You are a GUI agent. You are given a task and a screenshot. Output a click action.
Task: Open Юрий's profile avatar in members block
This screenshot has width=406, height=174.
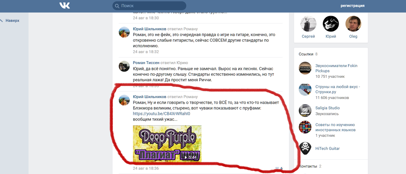click(x=331, y=24)
